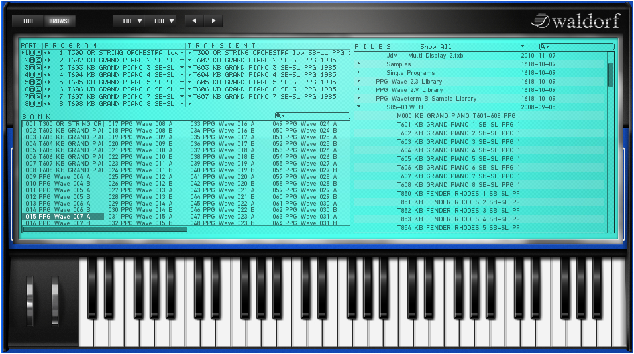Image resolution: width=634 pixels, height=354 pixels.
Task: Switch to the EDIT page
Action: coord(28,21)
